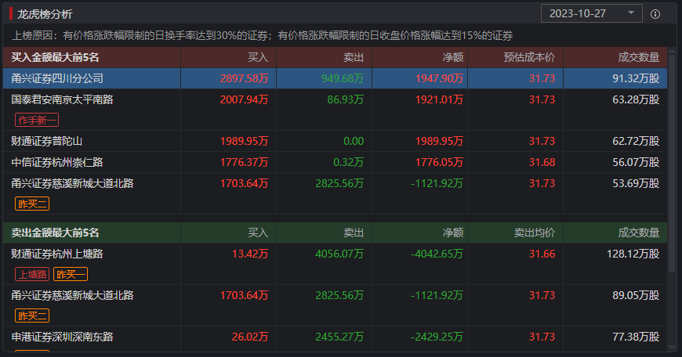Click the sell value 0.00
Viewport: 682px width, 357px height.
click(354, 141)
